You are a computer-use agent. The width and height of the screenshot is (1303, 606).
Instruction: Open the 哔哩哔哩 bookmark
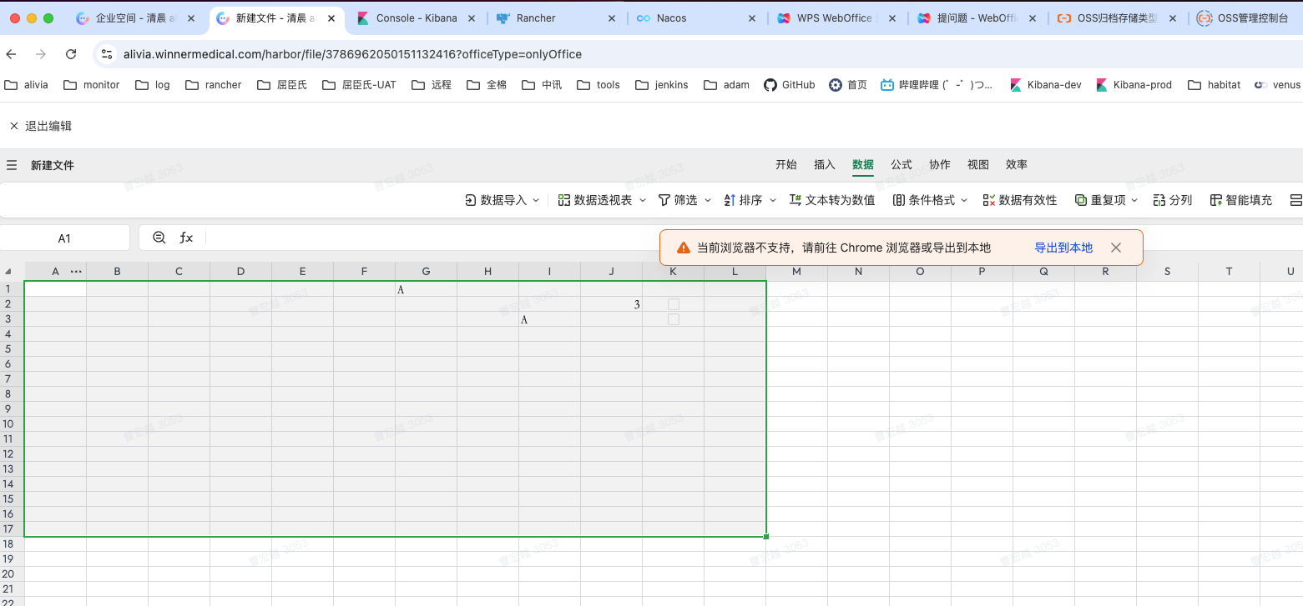click(937, 85)
